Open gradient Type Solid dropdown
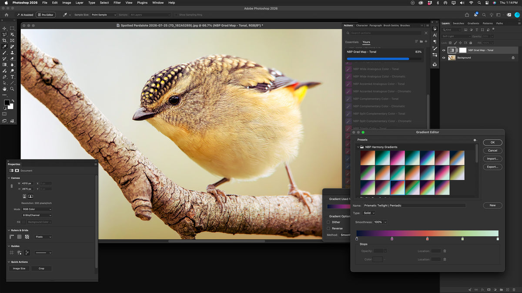Viewport: 522px width, 293px height. (368, 213)
